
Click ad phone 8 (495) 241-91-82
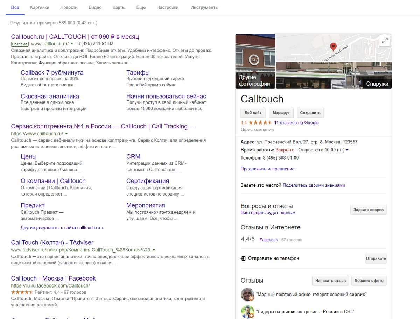95,44
